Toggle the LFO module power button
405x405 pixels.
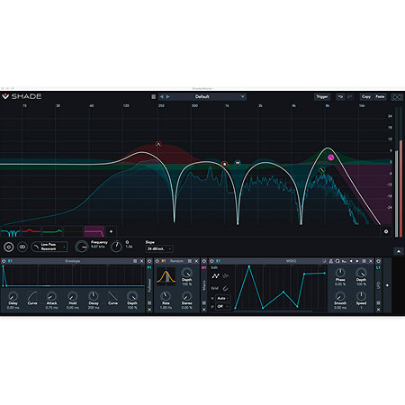379,261
